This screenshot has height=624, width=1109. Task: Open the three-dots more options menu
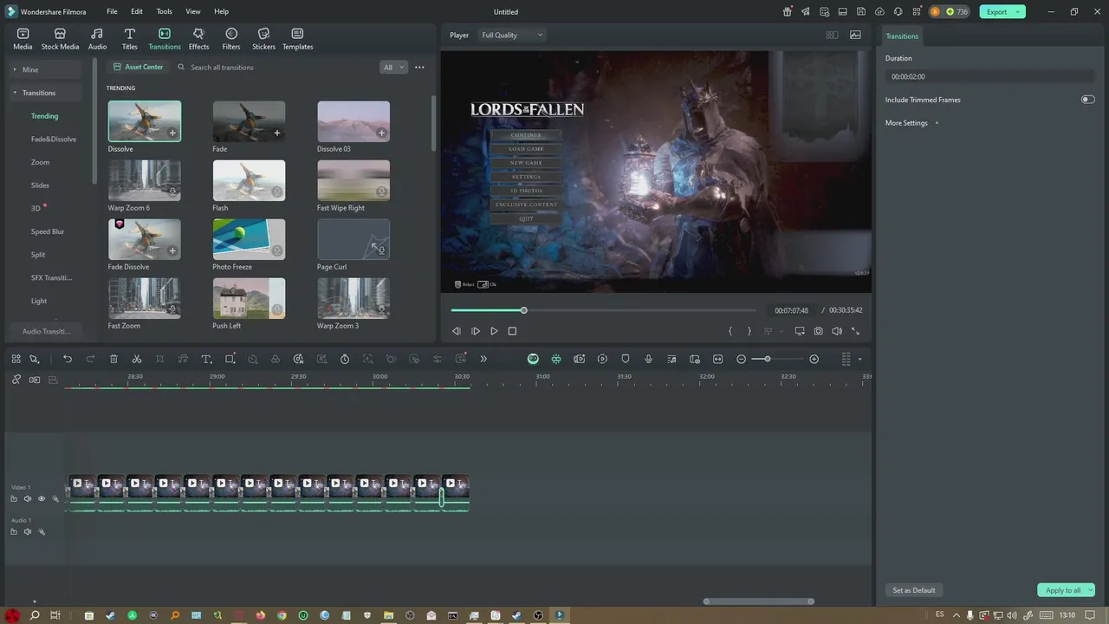click(419, 67)
